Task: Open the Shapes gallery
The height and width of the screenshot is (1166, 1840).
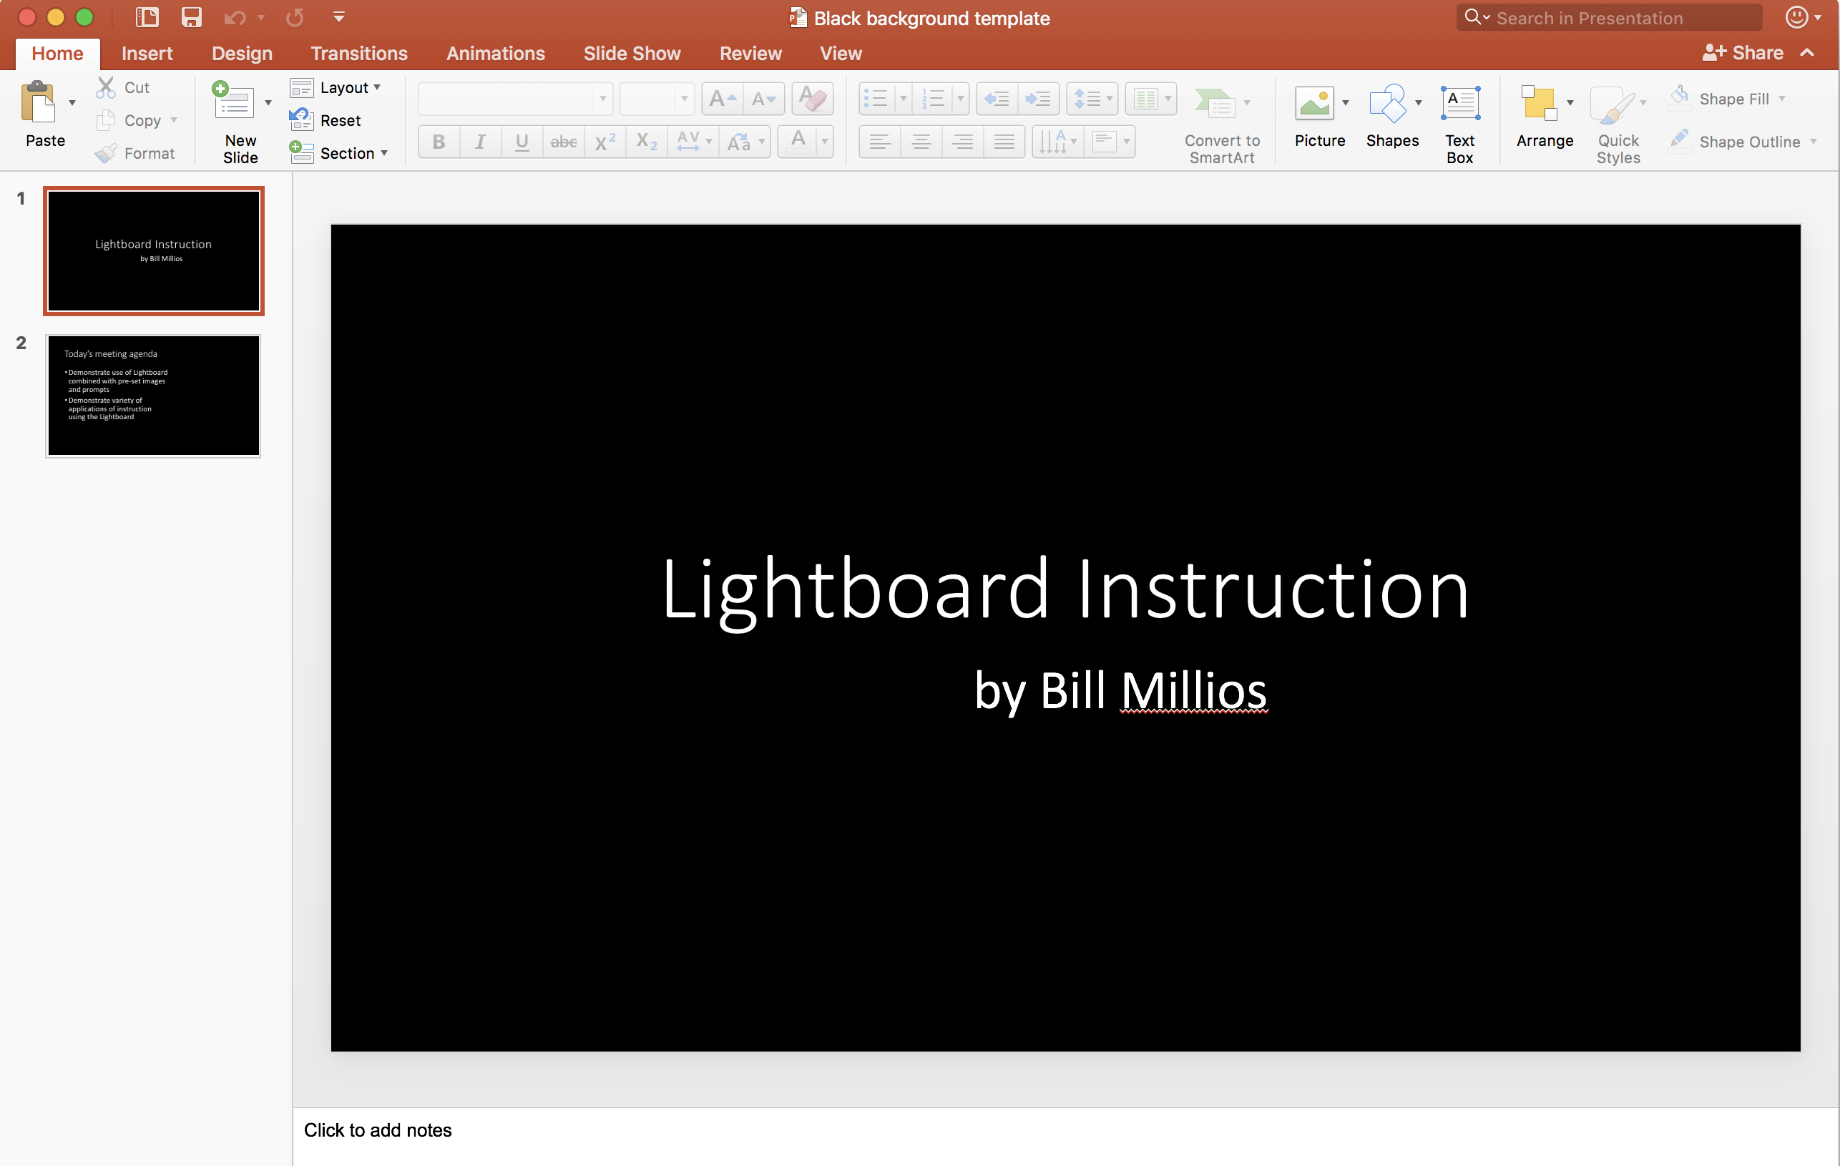Action: [1388, 102]
